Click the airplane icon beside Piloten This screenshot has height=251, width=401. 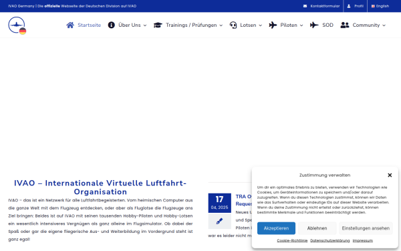pyautogui.click(x=273, y=25)
